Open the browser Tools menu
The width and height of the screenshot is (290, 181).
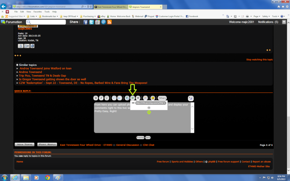[47, 12]
